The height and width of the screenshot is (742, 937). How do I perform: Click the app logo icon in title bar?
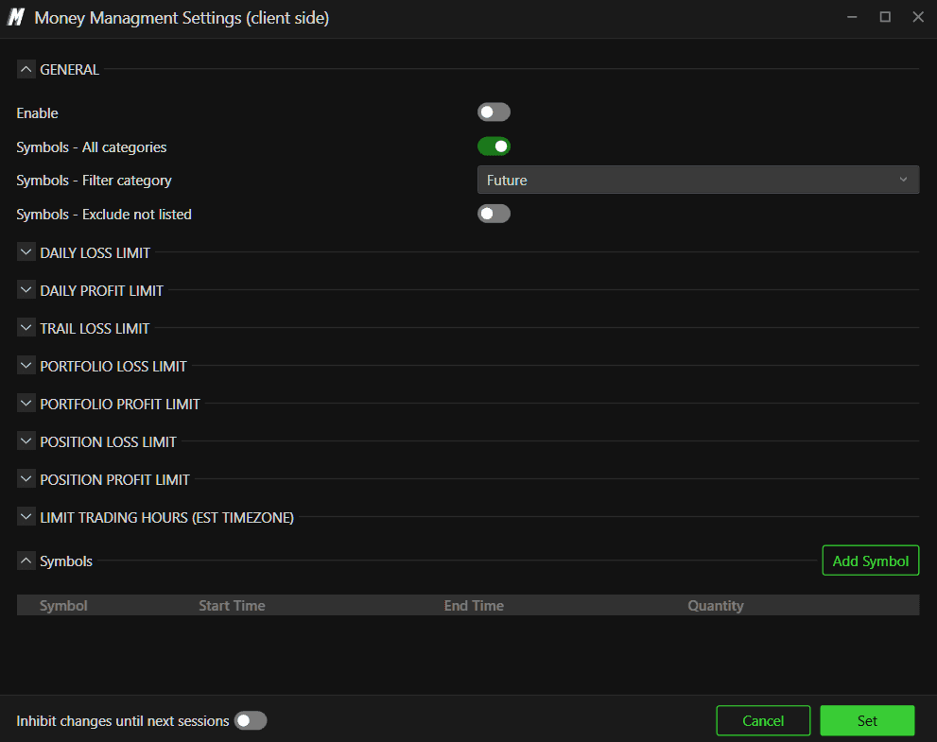coord(15,17)
